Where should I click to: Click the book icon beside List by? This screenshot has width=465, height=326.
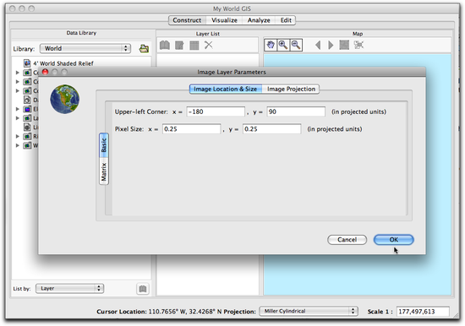click(143, 289)
